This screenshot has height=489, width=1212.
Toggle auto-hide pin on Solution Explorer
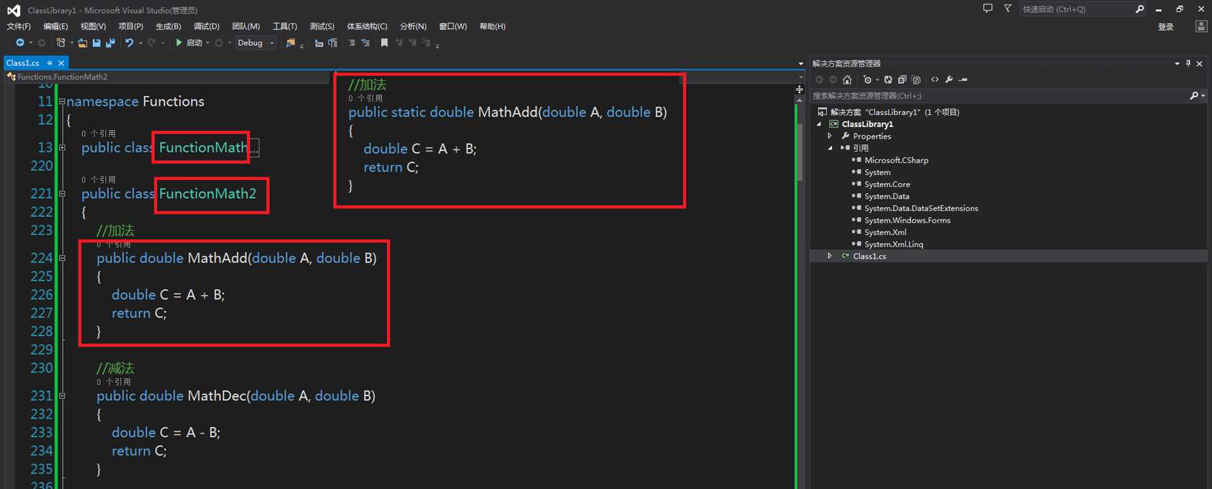(x=1188, y=63)
